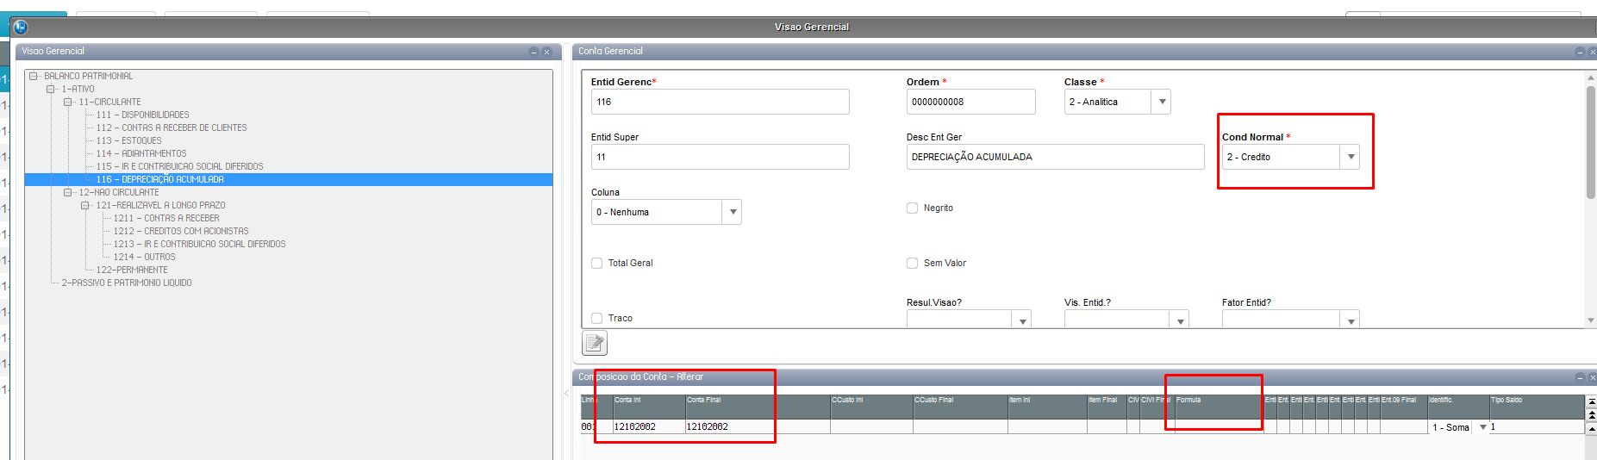Viewport: 1597px width, 460px height.
Task: Select 122-PERMANENTE tree item
Action: [x=132, y=270]
